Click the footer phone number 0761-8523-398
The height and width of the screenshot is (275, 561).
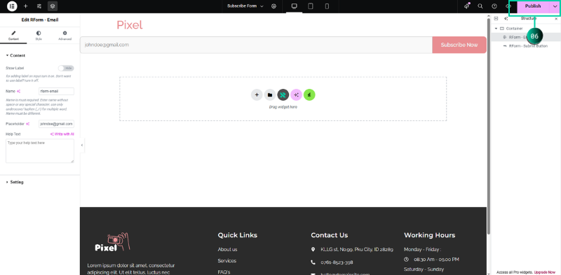(x=337, y=262)
